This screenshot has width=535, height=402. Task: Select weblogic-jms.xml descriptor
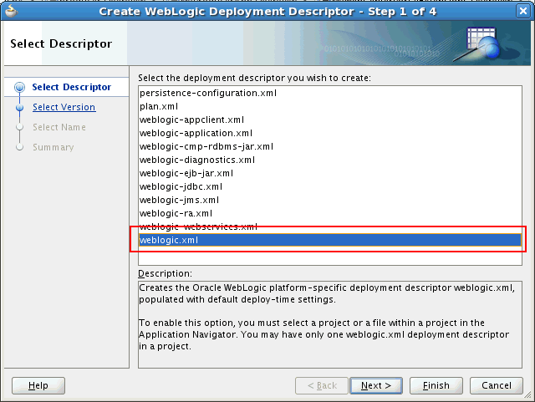click(330, 200)
